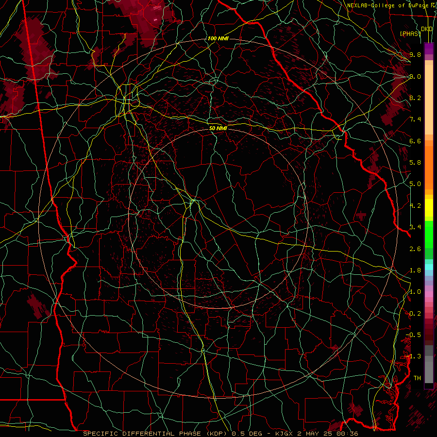437x437 pixels.
Task: Click the 5.8 value on the scale
Action: [x=415, y=162]
